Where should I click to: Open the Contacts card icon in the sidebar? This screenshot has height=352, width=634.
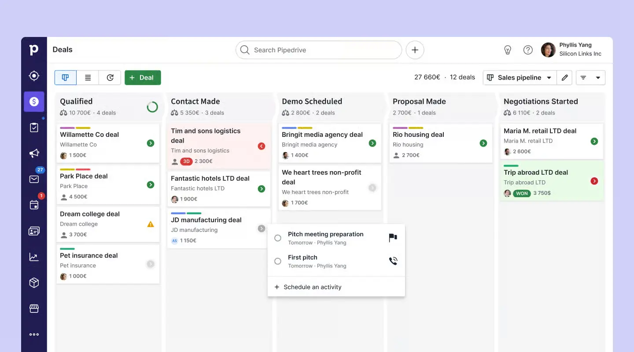[x=34, y=231]
